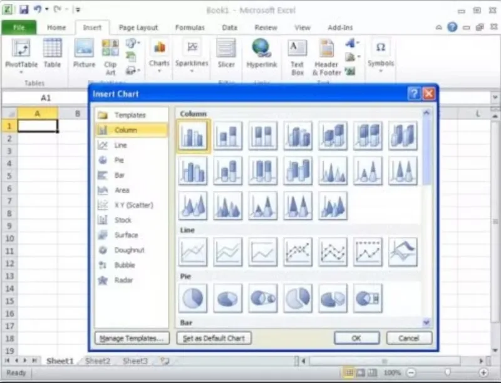Click the zoom slider handle
The height and width of the screenshot is (383, 501).
click(x=448, y=372)
